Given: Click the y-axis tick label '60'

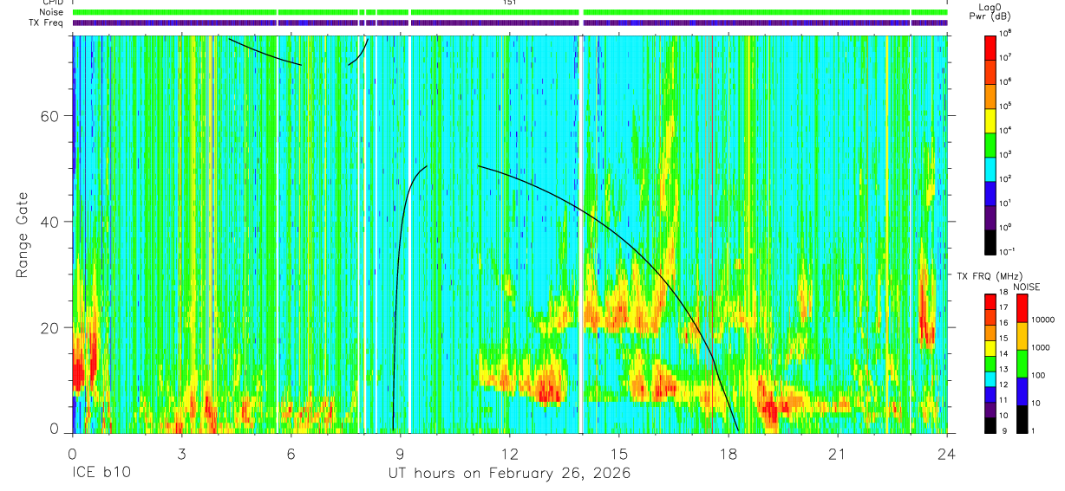Looking at the screenshot, I should tap(51, 116).
